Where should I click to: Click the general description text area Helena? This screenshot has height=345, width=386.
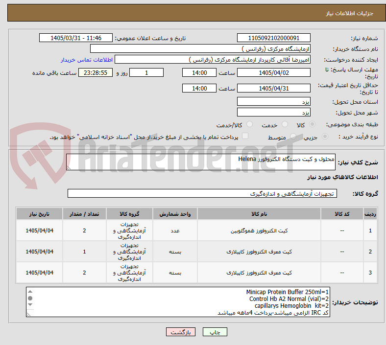coord(201,162)
